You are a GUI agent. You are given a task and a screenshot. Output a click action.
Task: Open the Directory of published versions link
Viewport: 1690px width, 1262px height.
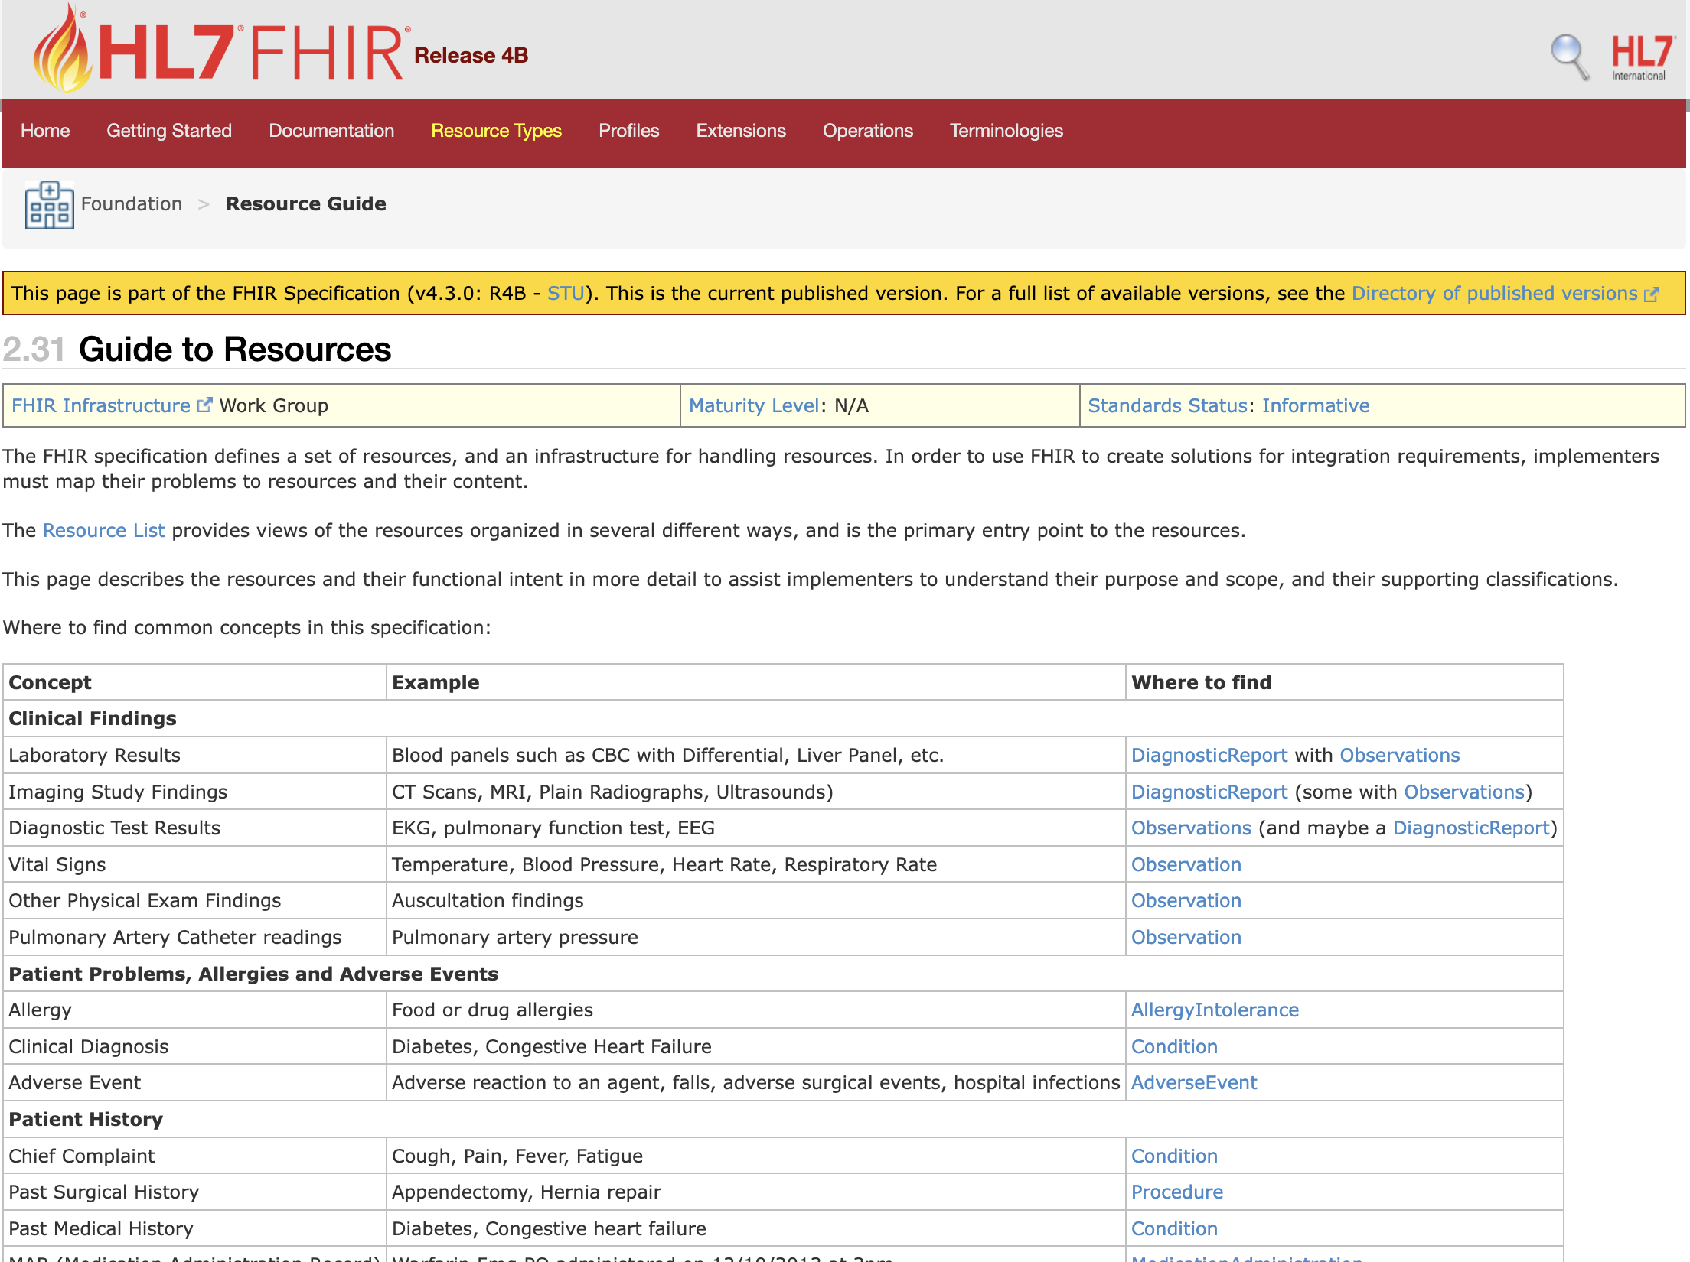pos(1494,294)
